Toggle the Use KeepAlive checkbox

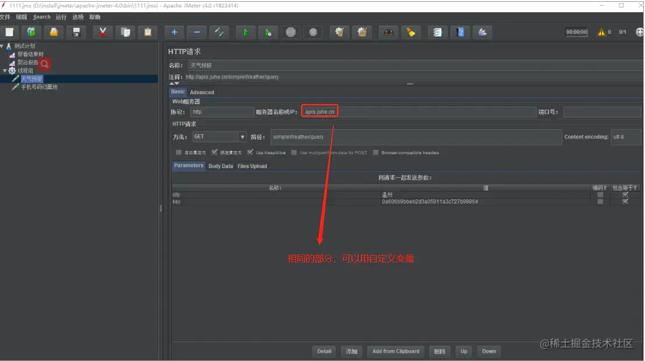tap(250, 152)
